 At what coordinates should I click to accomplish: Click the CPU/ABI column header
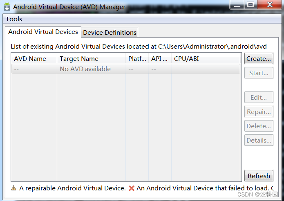click(x=206, y=58)
